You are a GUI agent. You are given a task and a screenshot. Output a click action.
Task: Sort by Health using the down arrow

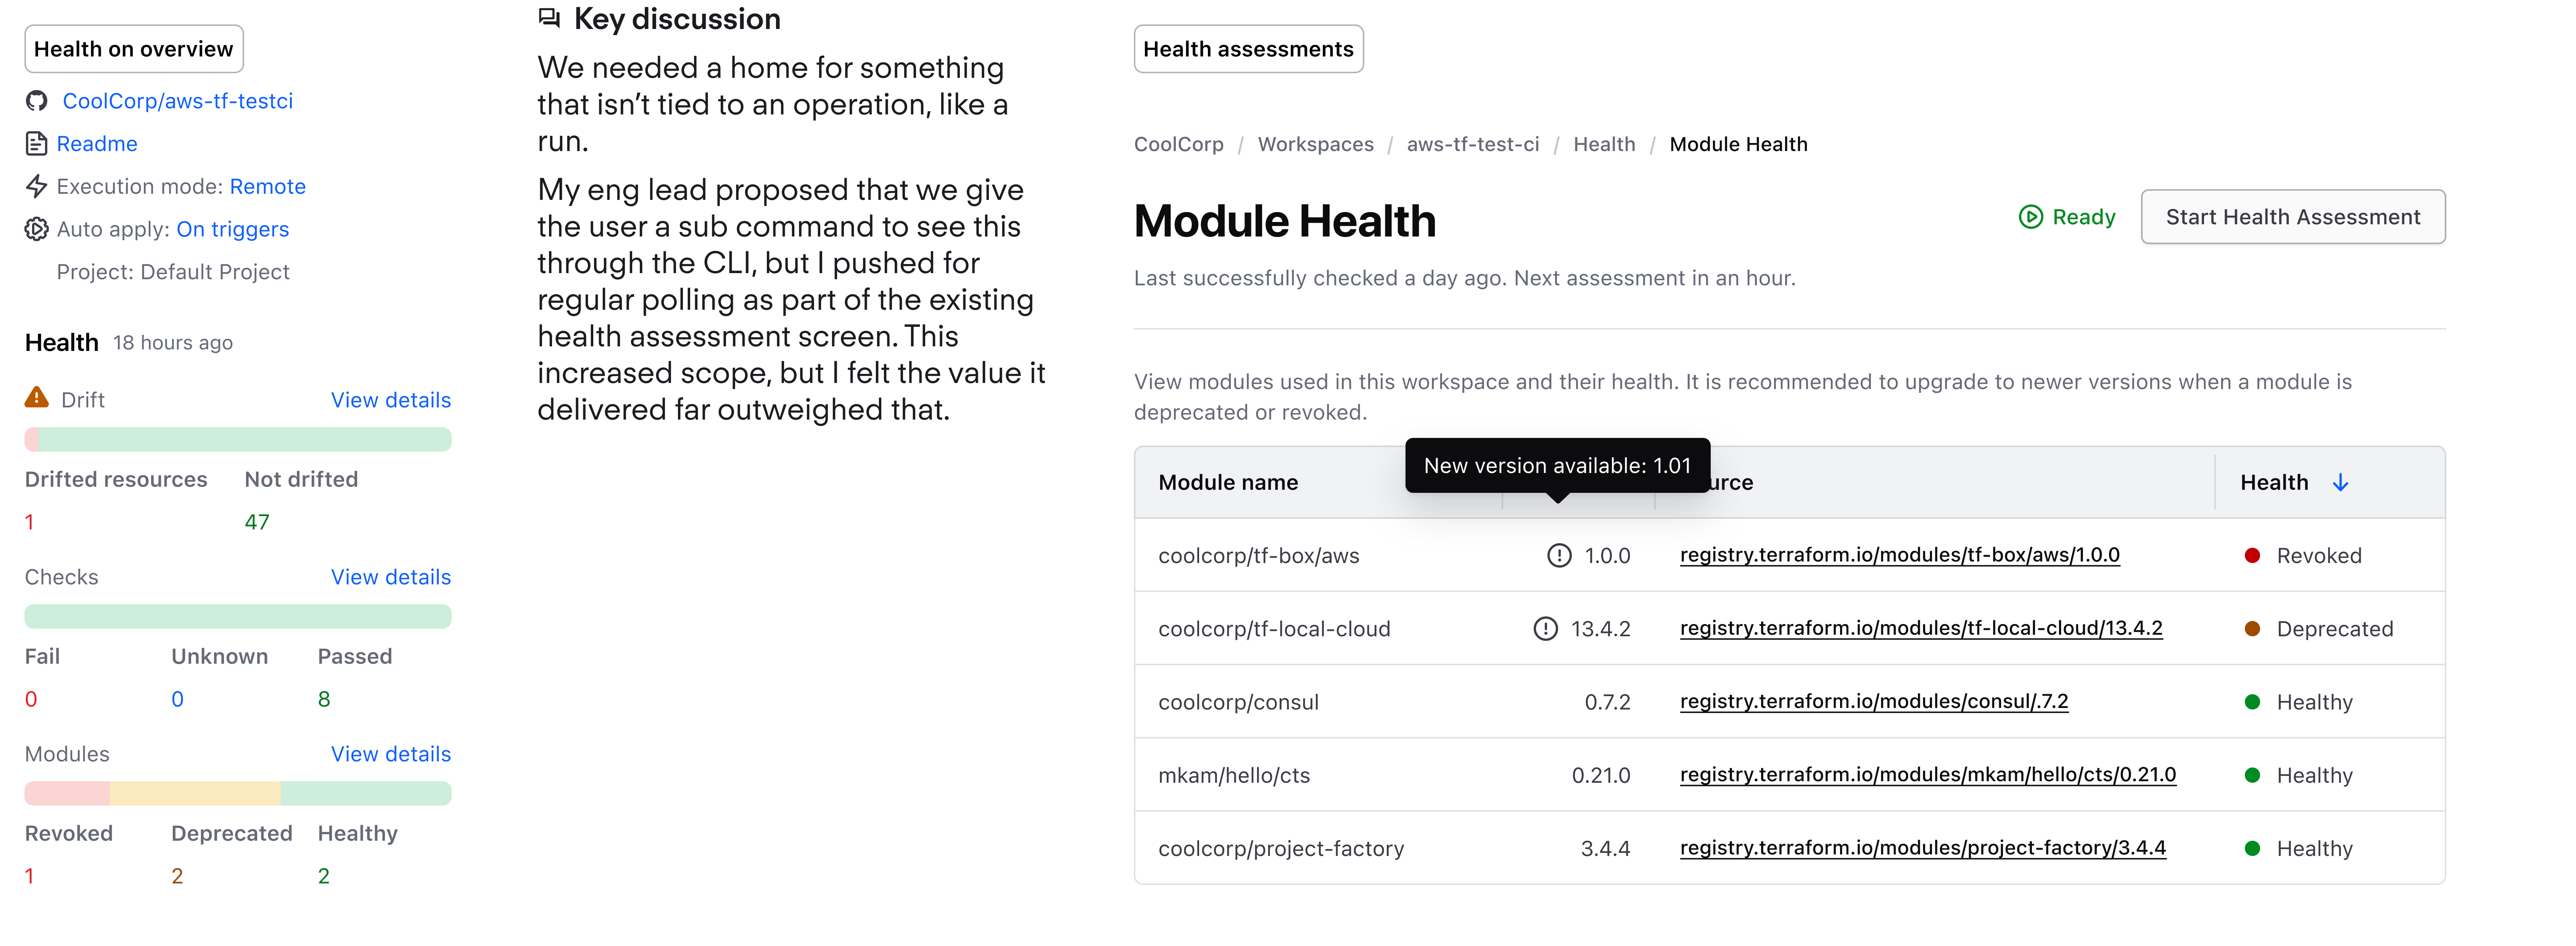2340,483
